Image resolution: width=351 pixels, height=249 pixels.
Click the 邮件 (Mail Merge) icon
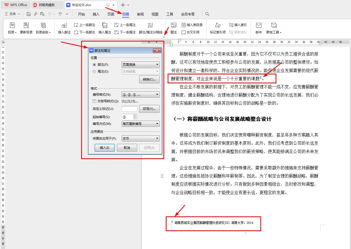coord(258,28)
